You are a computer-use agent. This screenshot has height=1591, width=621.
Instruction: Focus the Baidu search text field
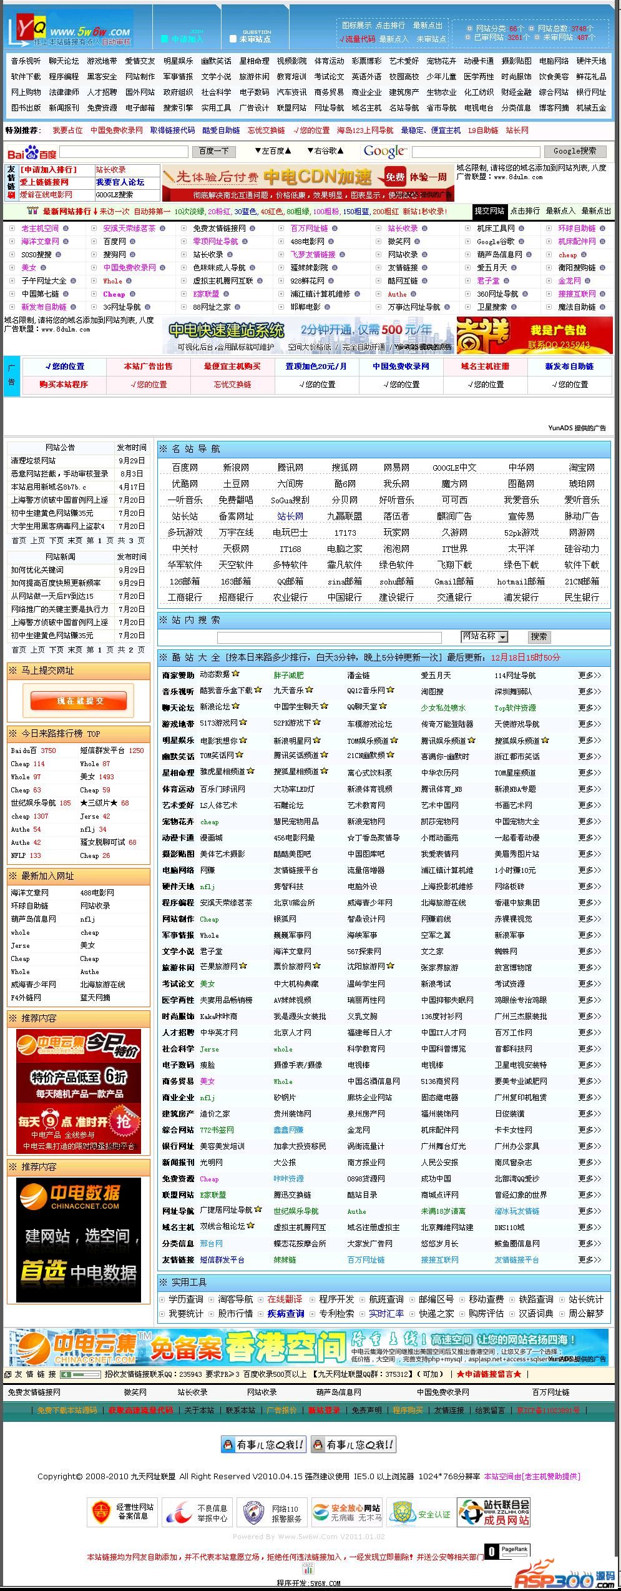coord(123,151)
